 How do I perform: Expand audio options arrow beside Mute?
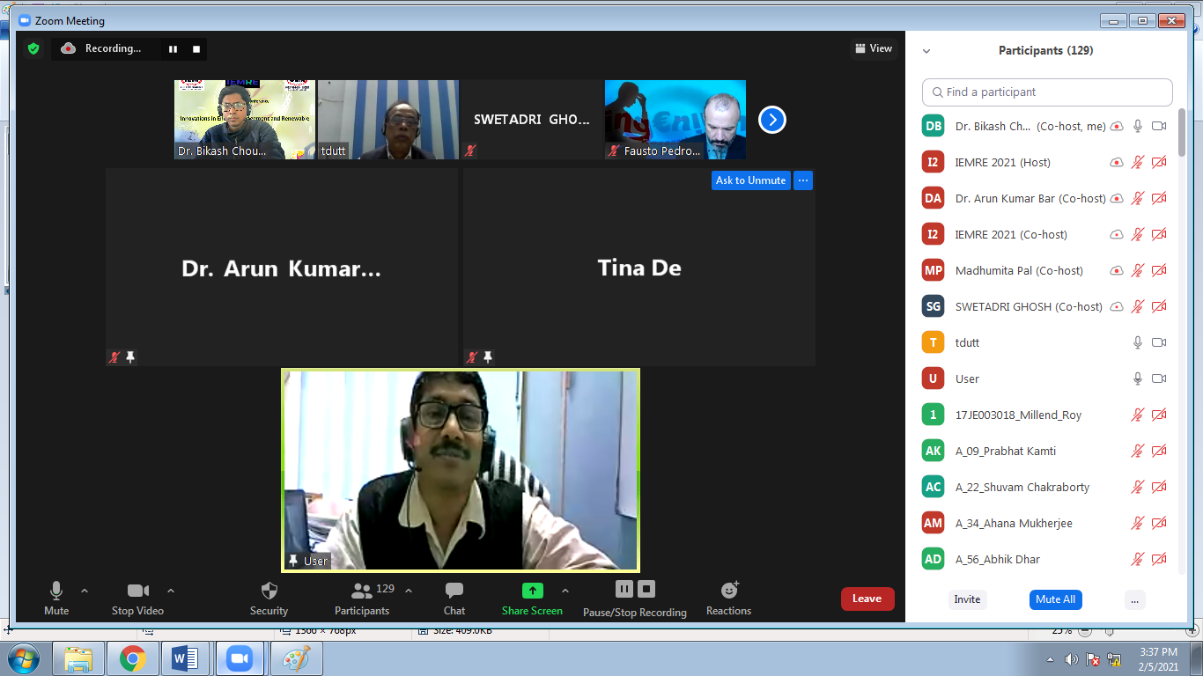(85, 591)
